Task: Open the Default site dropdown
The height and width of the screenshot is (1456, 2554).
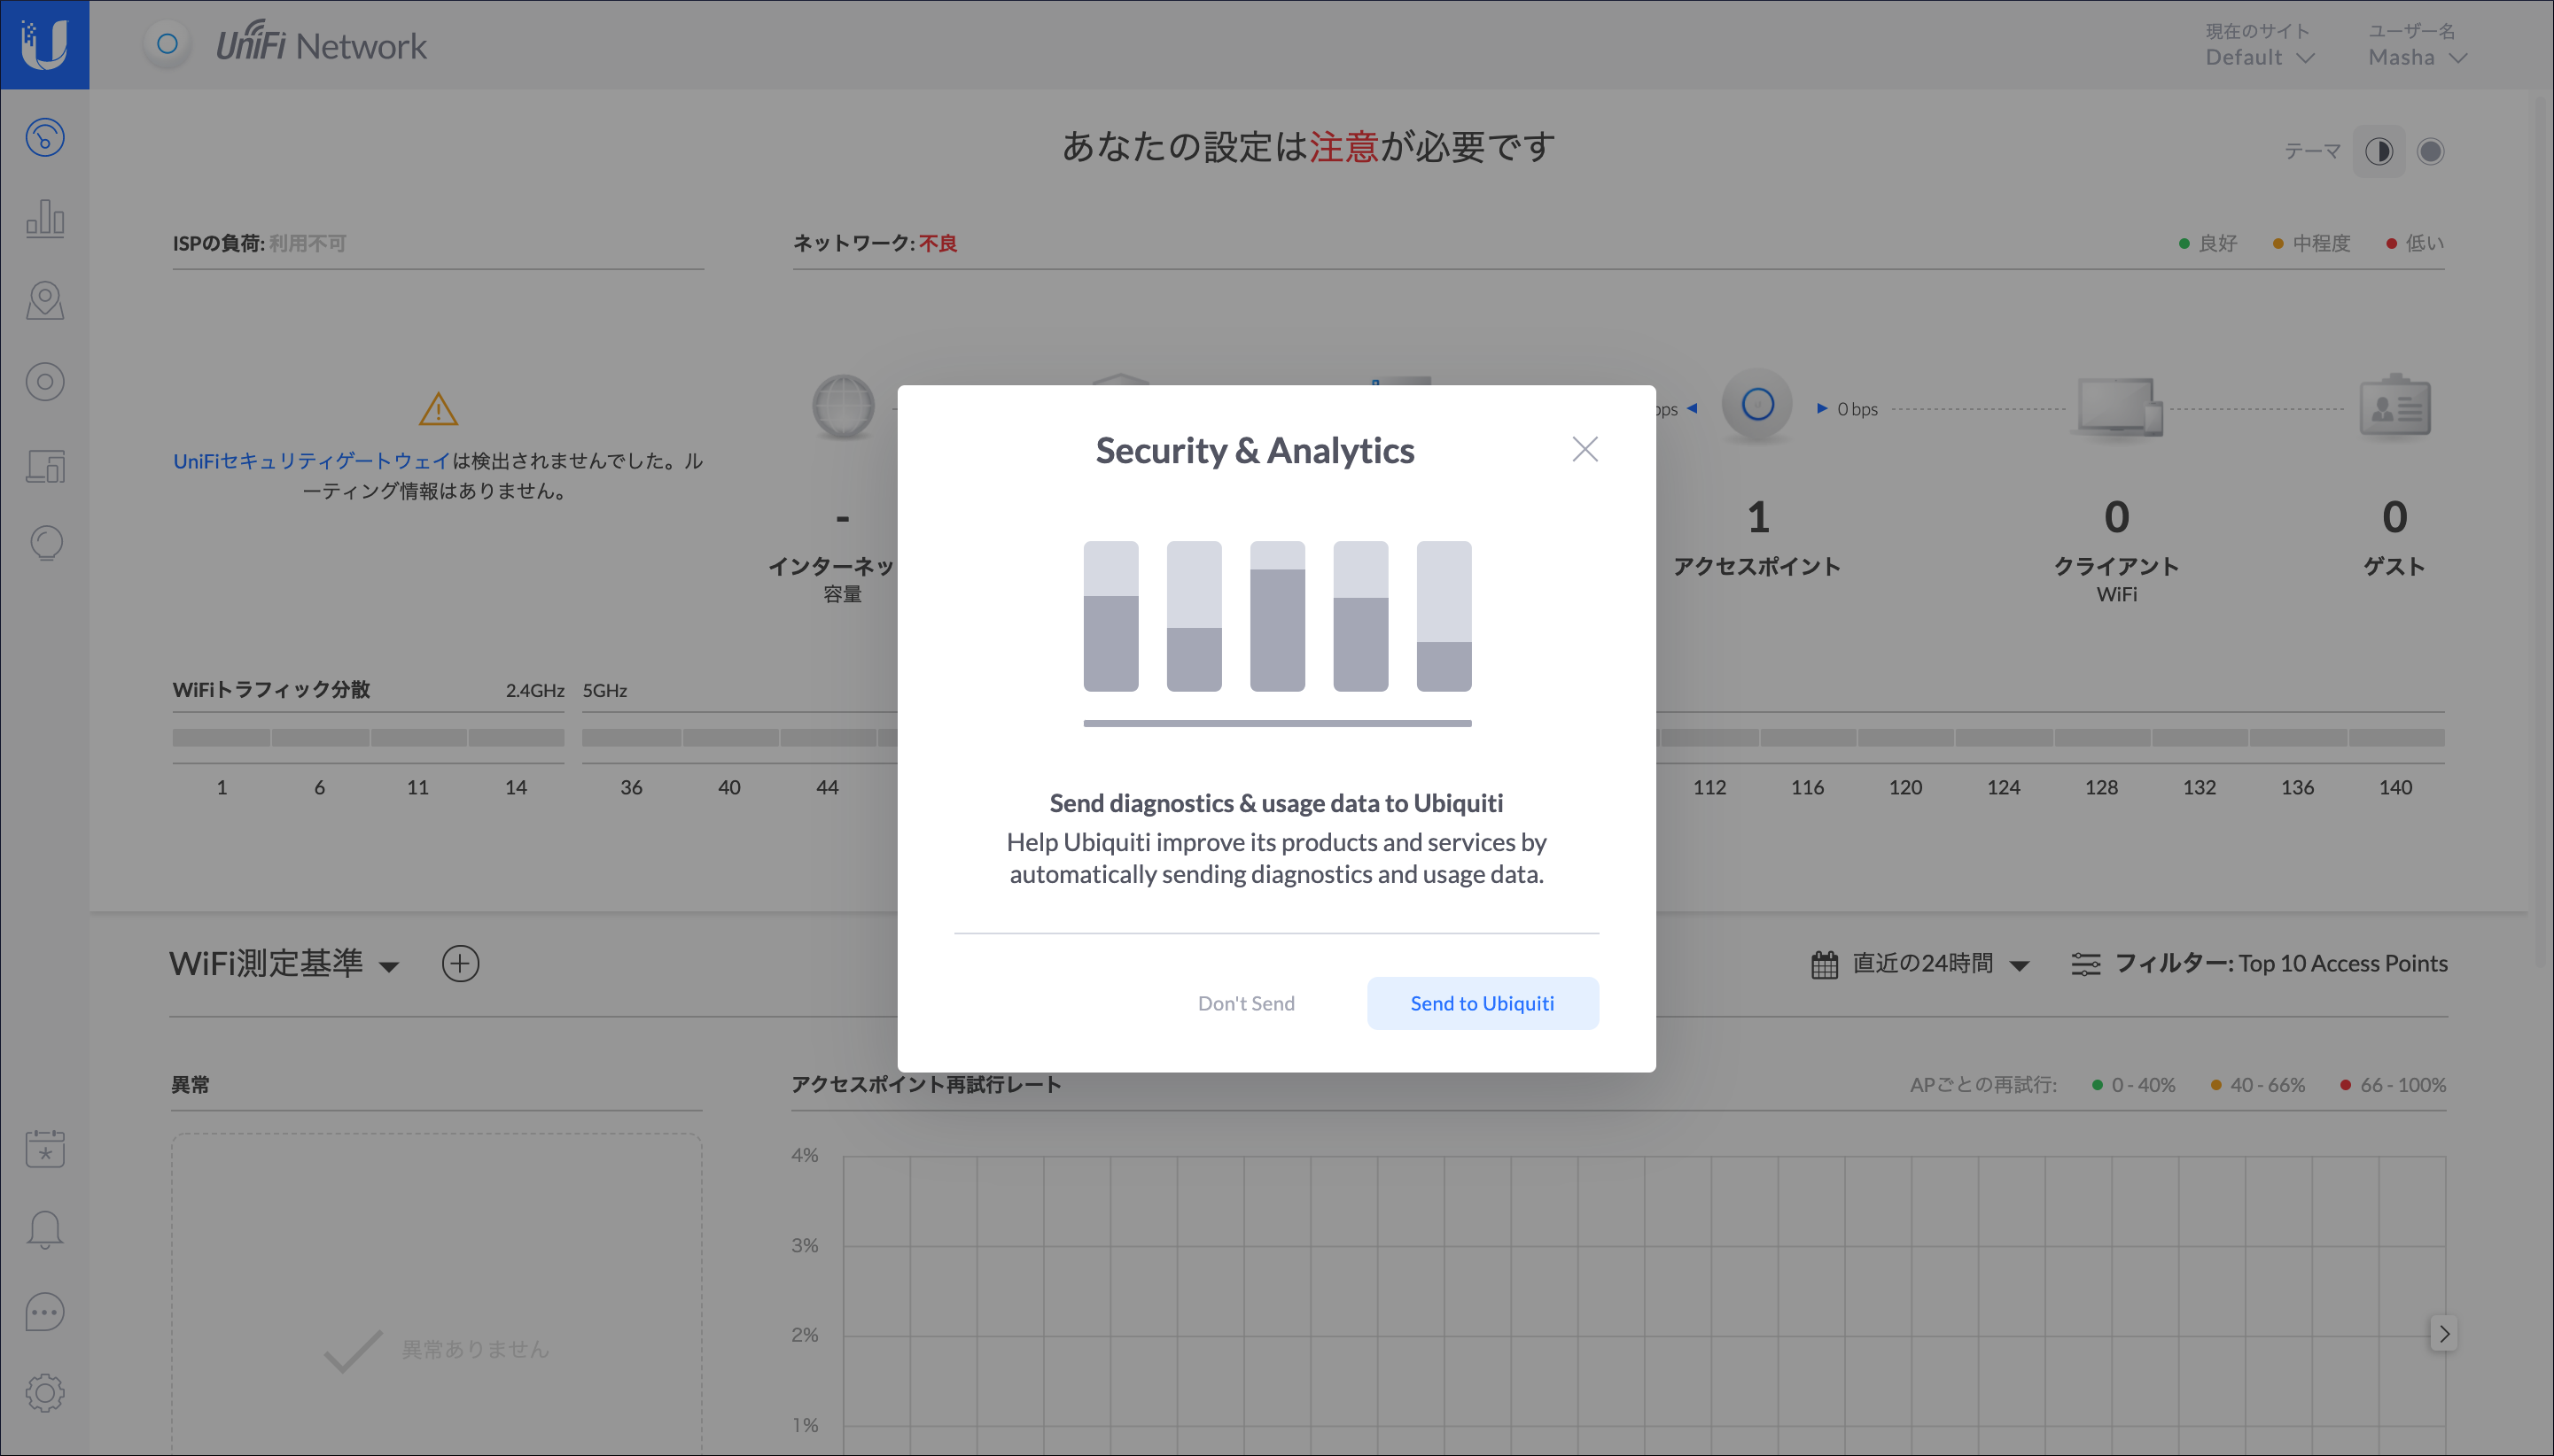Action: [2259, 57]
